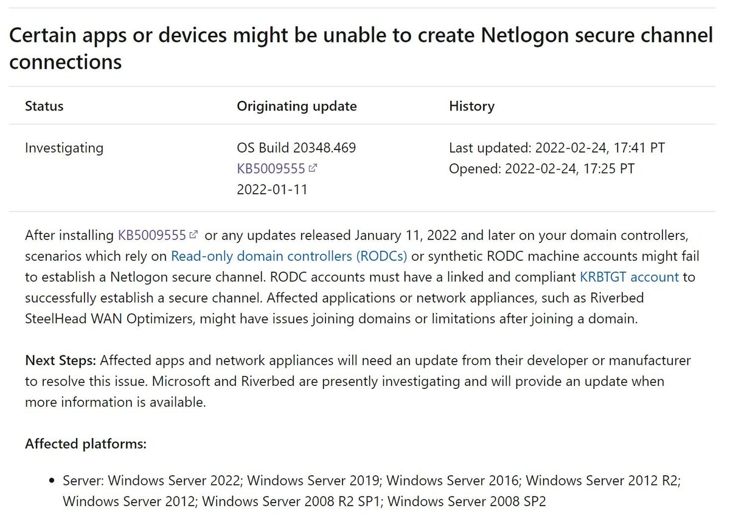Click the Last updated timestamp line
The image size is (730, 522).
pyautogui.click(x=557, y=148)
